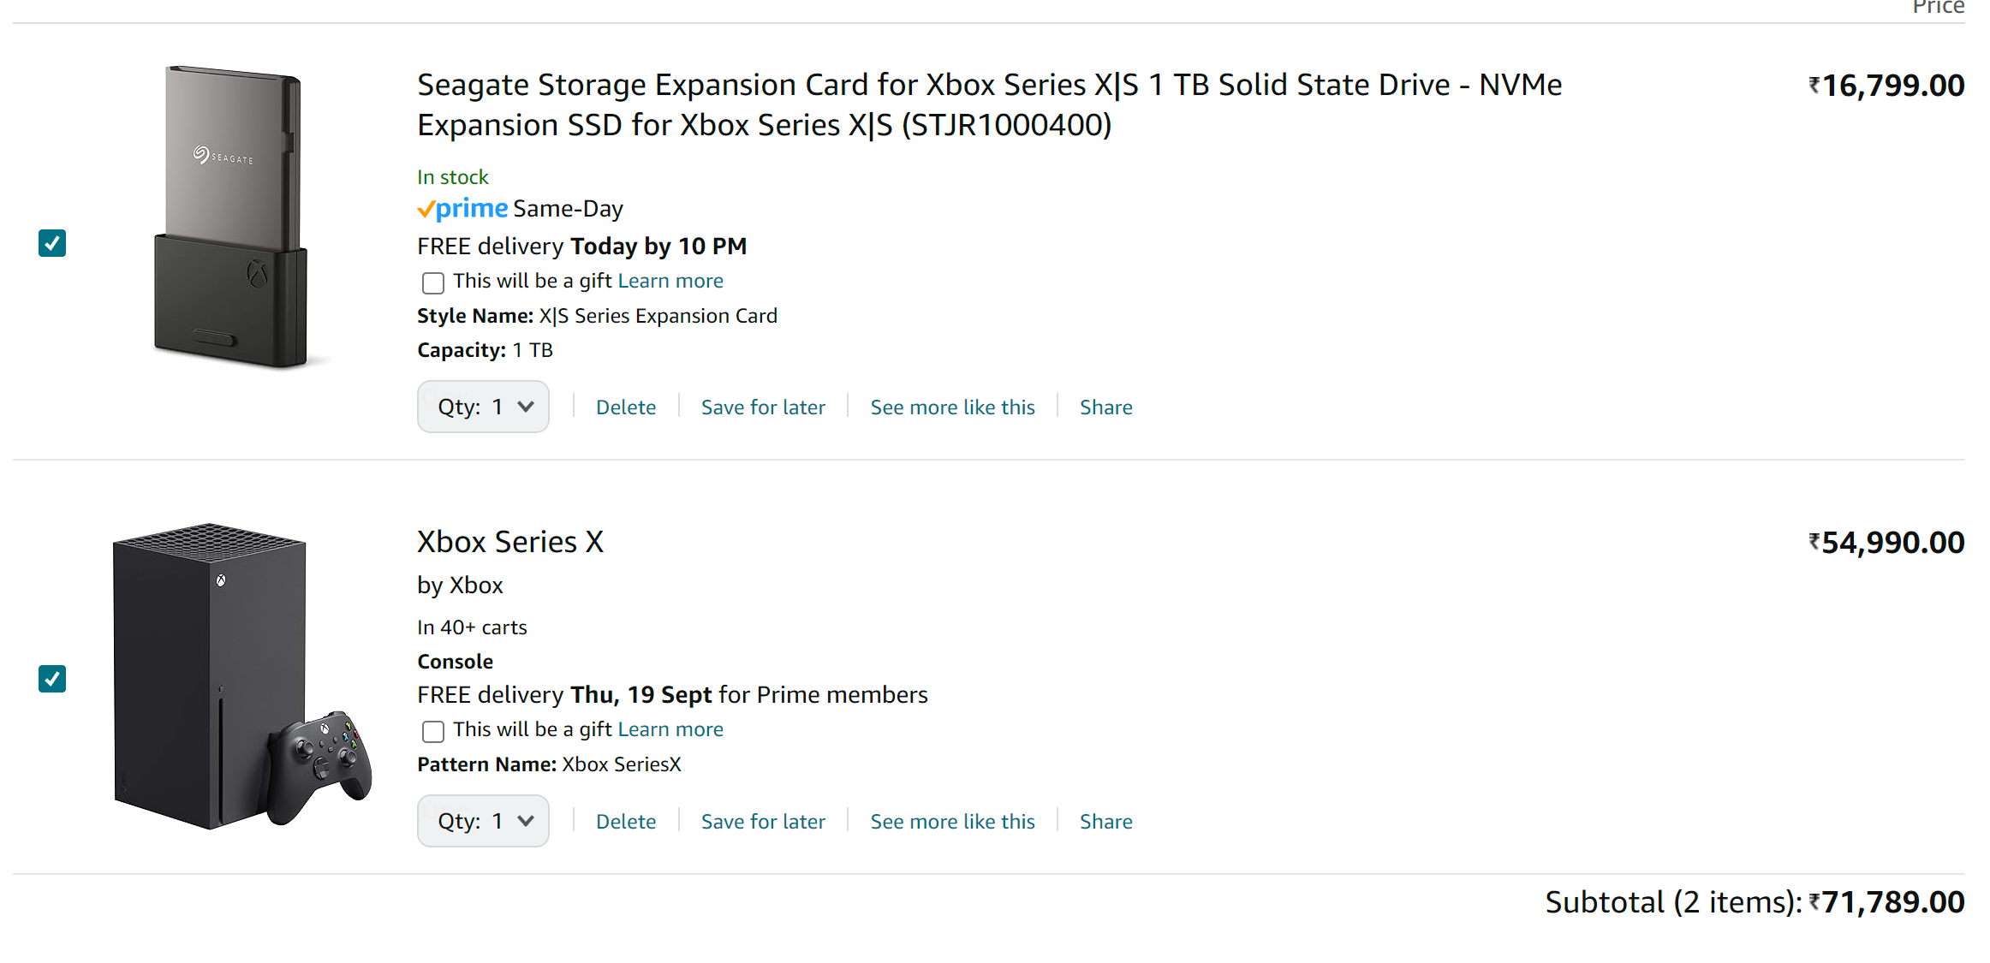This screenshot has width=1990, height=963.
Task: Open quantity dropdown for Seagate Expansion Card
Action: click(x=483, y=407)
